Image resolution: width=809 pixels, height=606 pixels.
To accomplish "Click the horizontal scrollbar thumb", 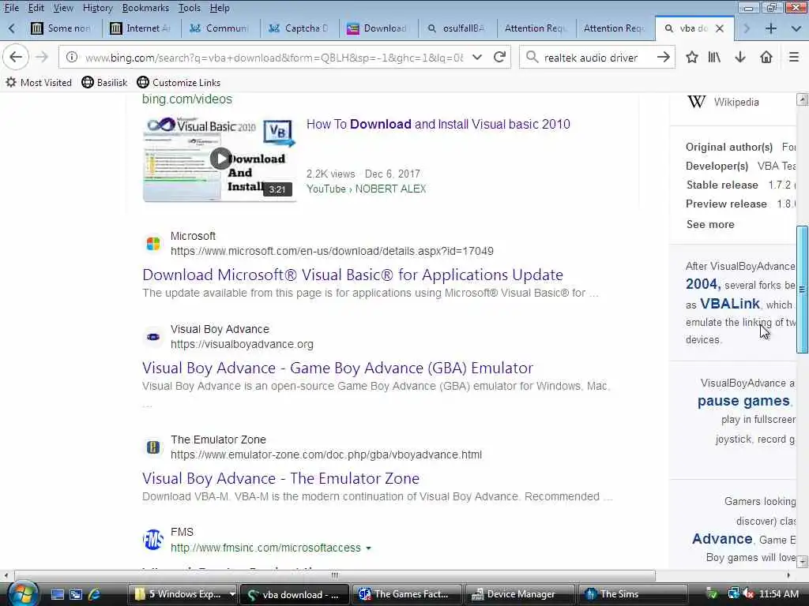I will pos(335,575).
